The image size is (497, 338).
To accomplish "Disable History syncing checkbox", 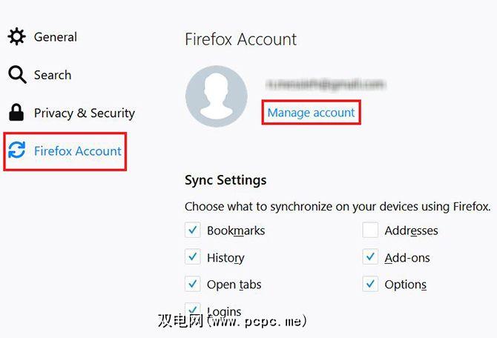I will point(193,257).
